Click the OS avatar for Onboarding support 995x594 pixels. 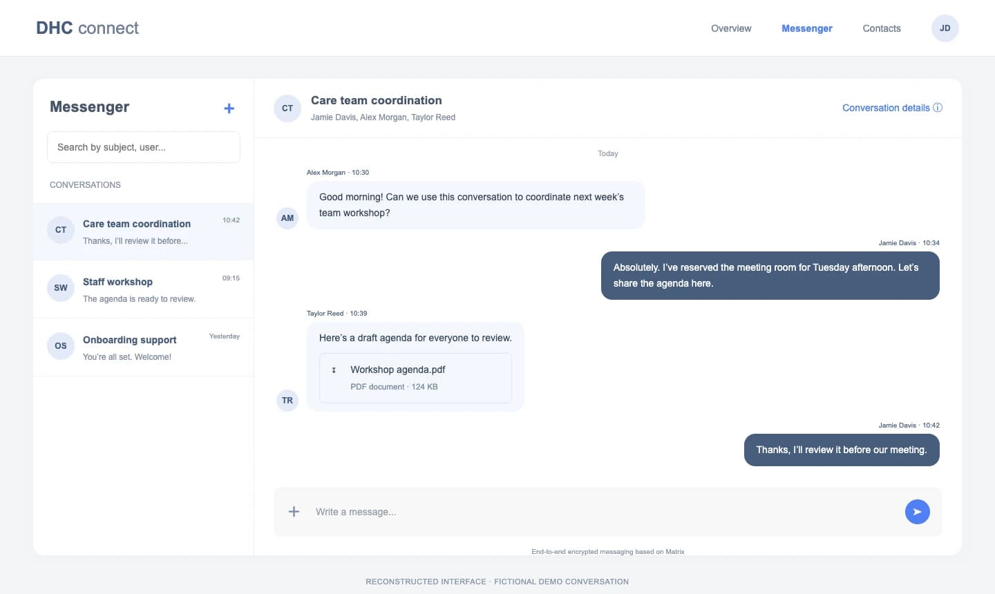(x=61, y=346)
